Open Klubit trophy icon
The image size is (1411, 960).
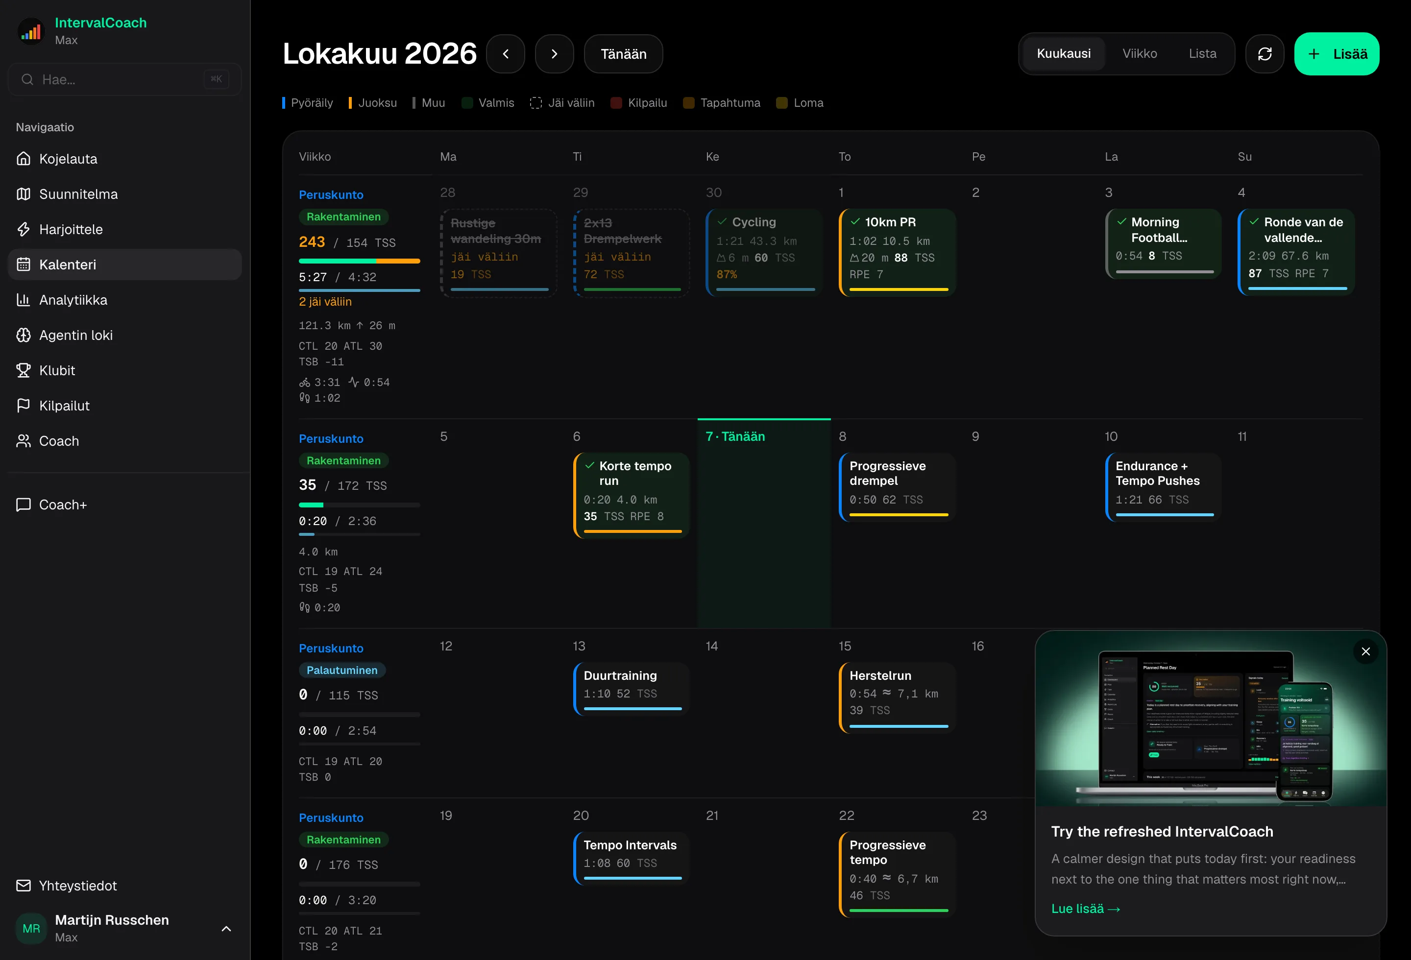[x=24, y=370]
